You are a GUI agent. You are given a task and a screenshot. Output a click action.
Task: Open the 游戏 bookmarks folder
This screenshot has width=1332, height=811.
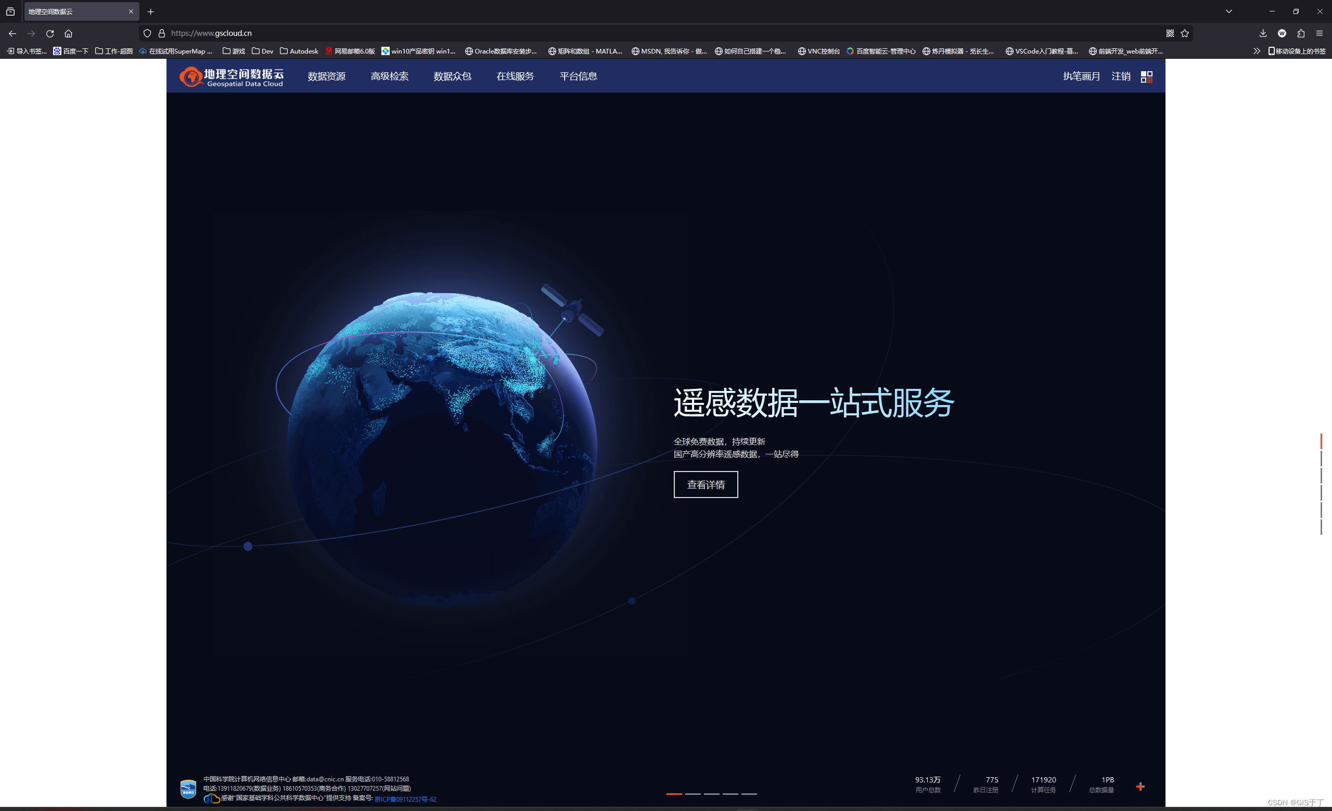pyautogui.click(x=234, y=51)
